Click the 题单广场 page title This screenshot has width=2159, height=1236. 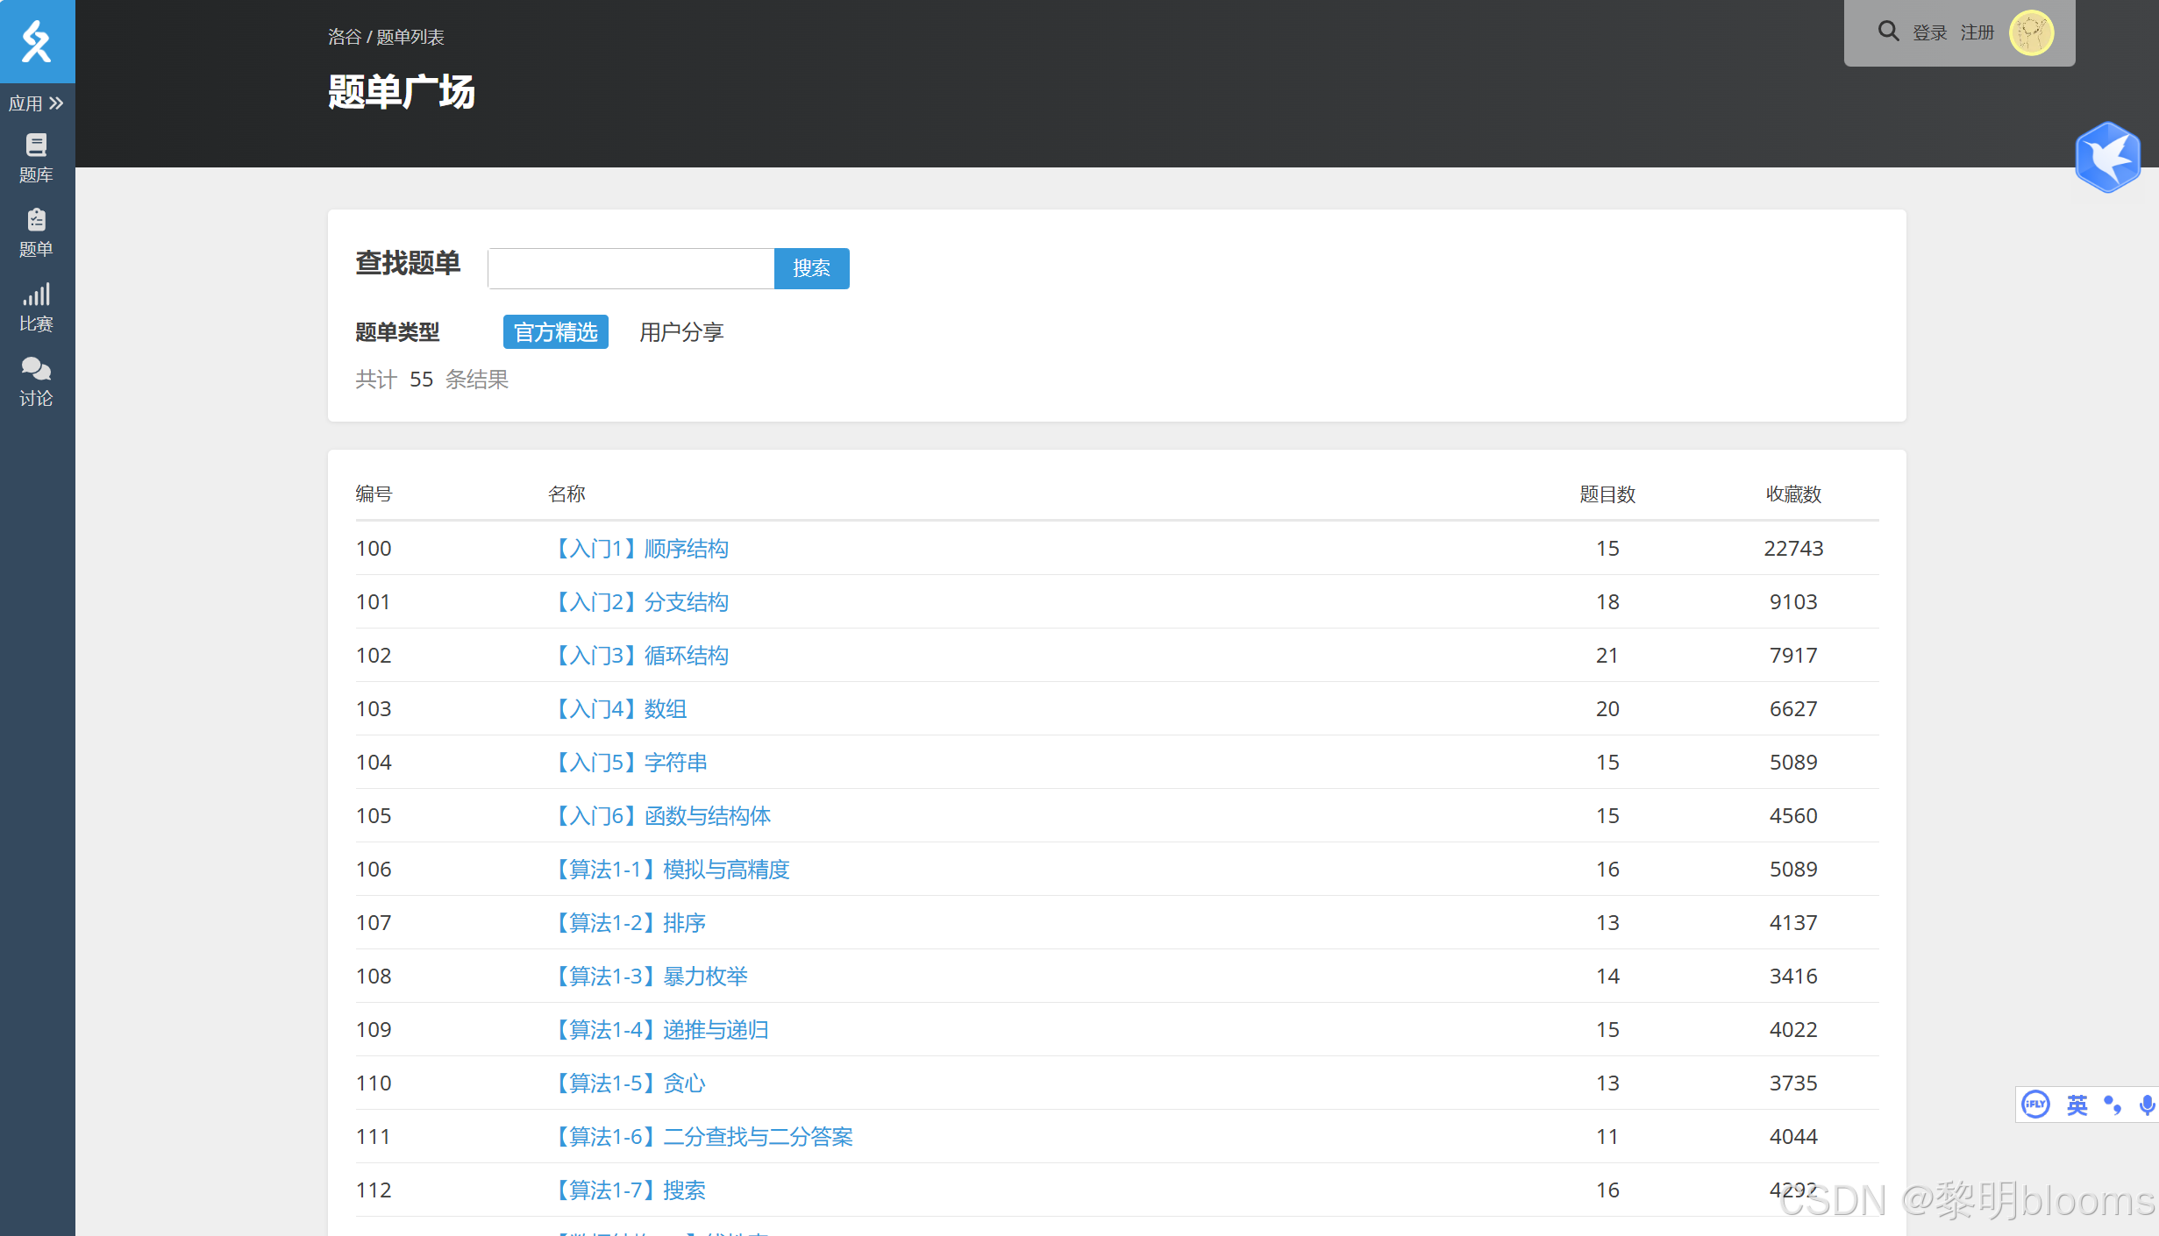pos(402,92)
